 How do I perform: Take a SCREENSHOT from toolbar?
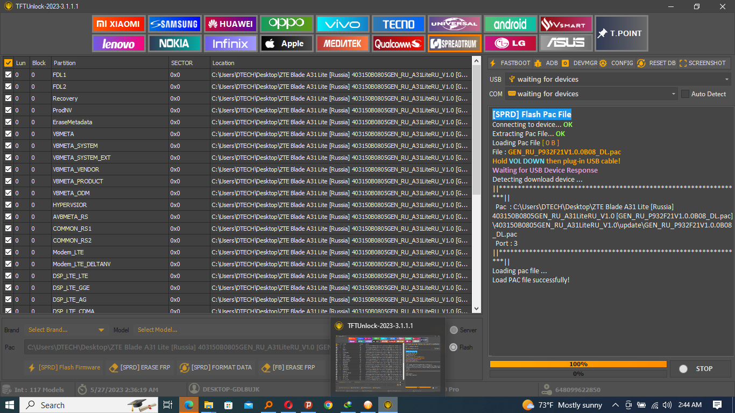(703, 63)
